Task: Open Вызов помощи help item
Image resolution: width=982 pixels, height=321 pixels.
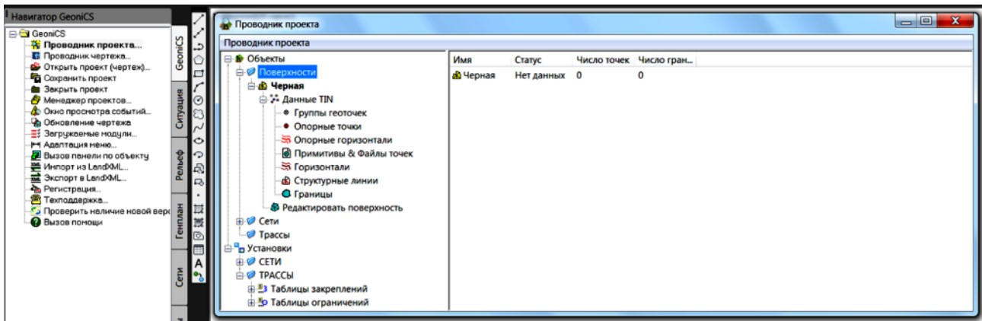Action: pyautogui.click(x=72, y=222)
